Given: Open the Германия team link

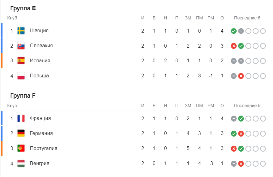Looking at the screenshot, I should 41,133.
